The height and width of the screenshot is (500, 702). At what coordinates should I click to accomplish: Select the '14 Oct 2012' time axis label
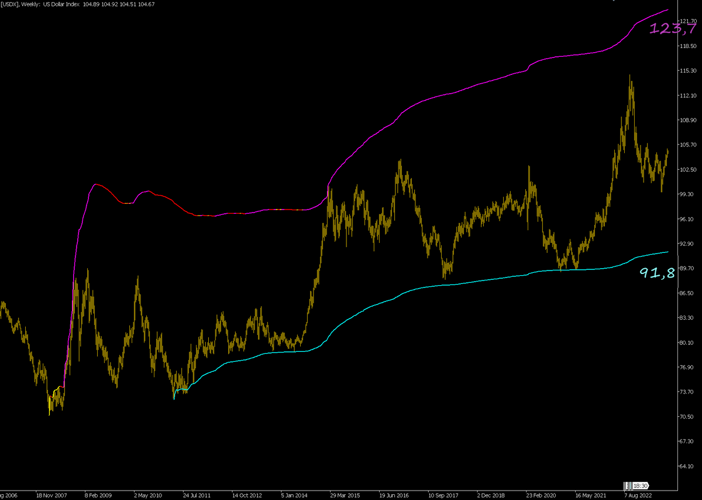pyautogui.click(x=247, y=495)
